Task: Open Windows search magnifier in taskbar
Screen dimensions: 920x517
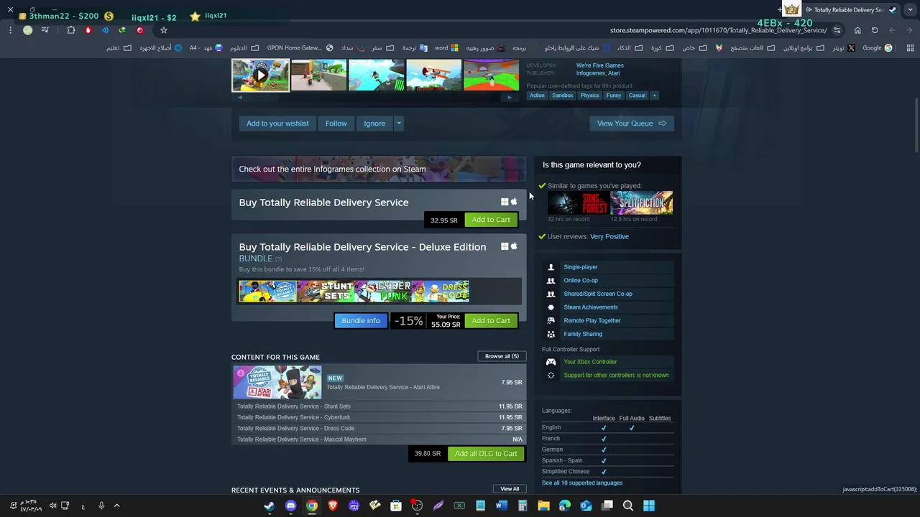Action: pos(628,506)
